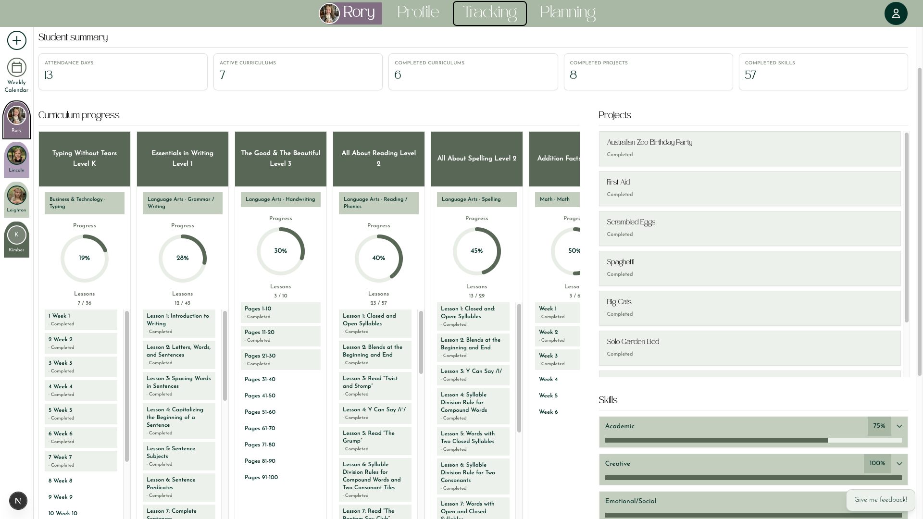Select Lesson 5: Read "The Grump"
The height and width of the screenshot is (519, 923).
click(375, 441)
